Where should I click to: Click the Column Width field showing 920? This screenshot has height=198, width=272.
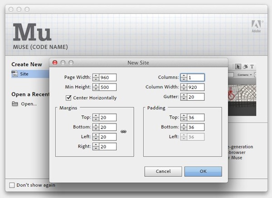pos(196,87)
